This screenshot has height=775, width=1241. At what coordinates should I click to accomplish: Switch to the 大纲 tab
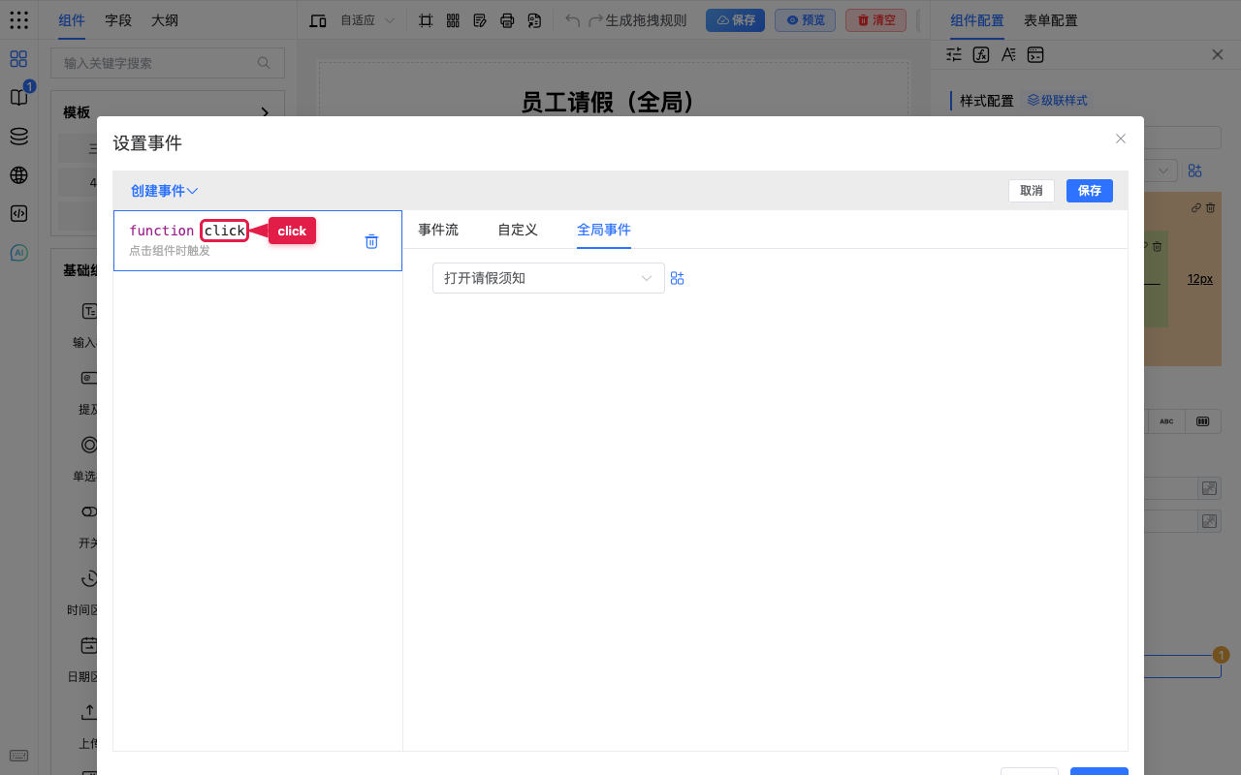tap(165, 19)
